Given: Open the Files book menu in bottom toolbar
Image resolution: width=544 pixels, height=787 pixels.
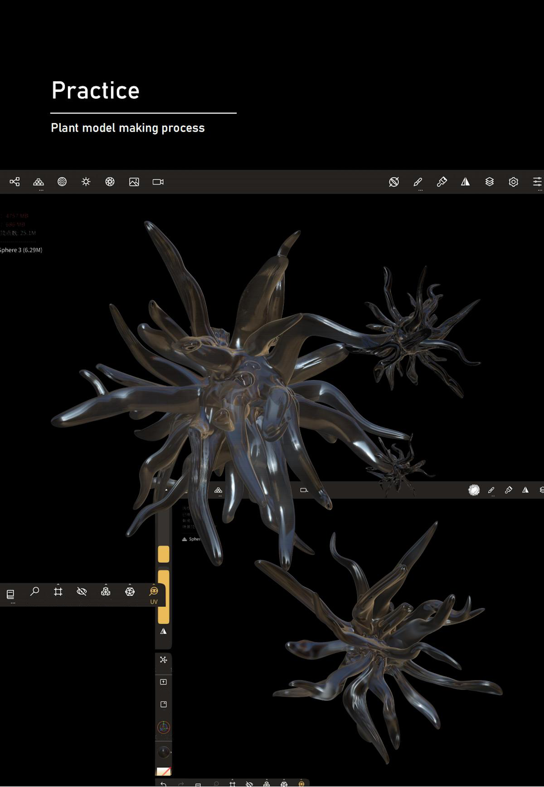Looking at the screenshot, I should (11, 595).
